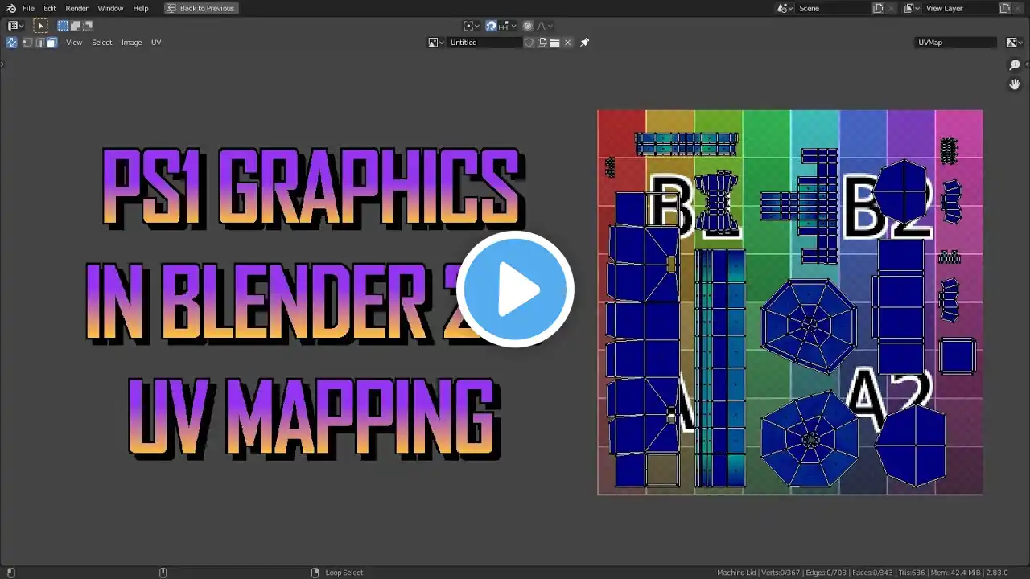
Task: Open the pivot point dropdown
Action: pos(472,26)
